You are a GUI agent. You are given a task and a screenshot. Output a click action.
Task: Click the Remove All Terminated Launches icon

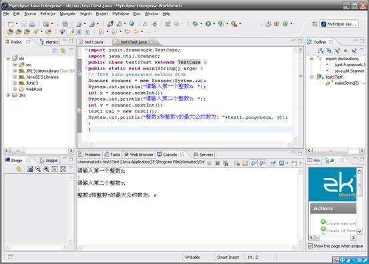pyautogui.click(x=226, y=163)
